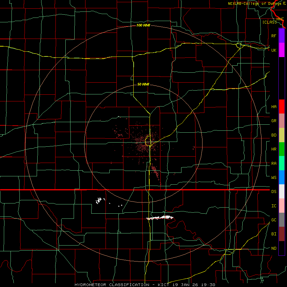Viewport: 287px width, 287px height.
Task: Click the mint RA legend swatch
Action: coord(282,163)
